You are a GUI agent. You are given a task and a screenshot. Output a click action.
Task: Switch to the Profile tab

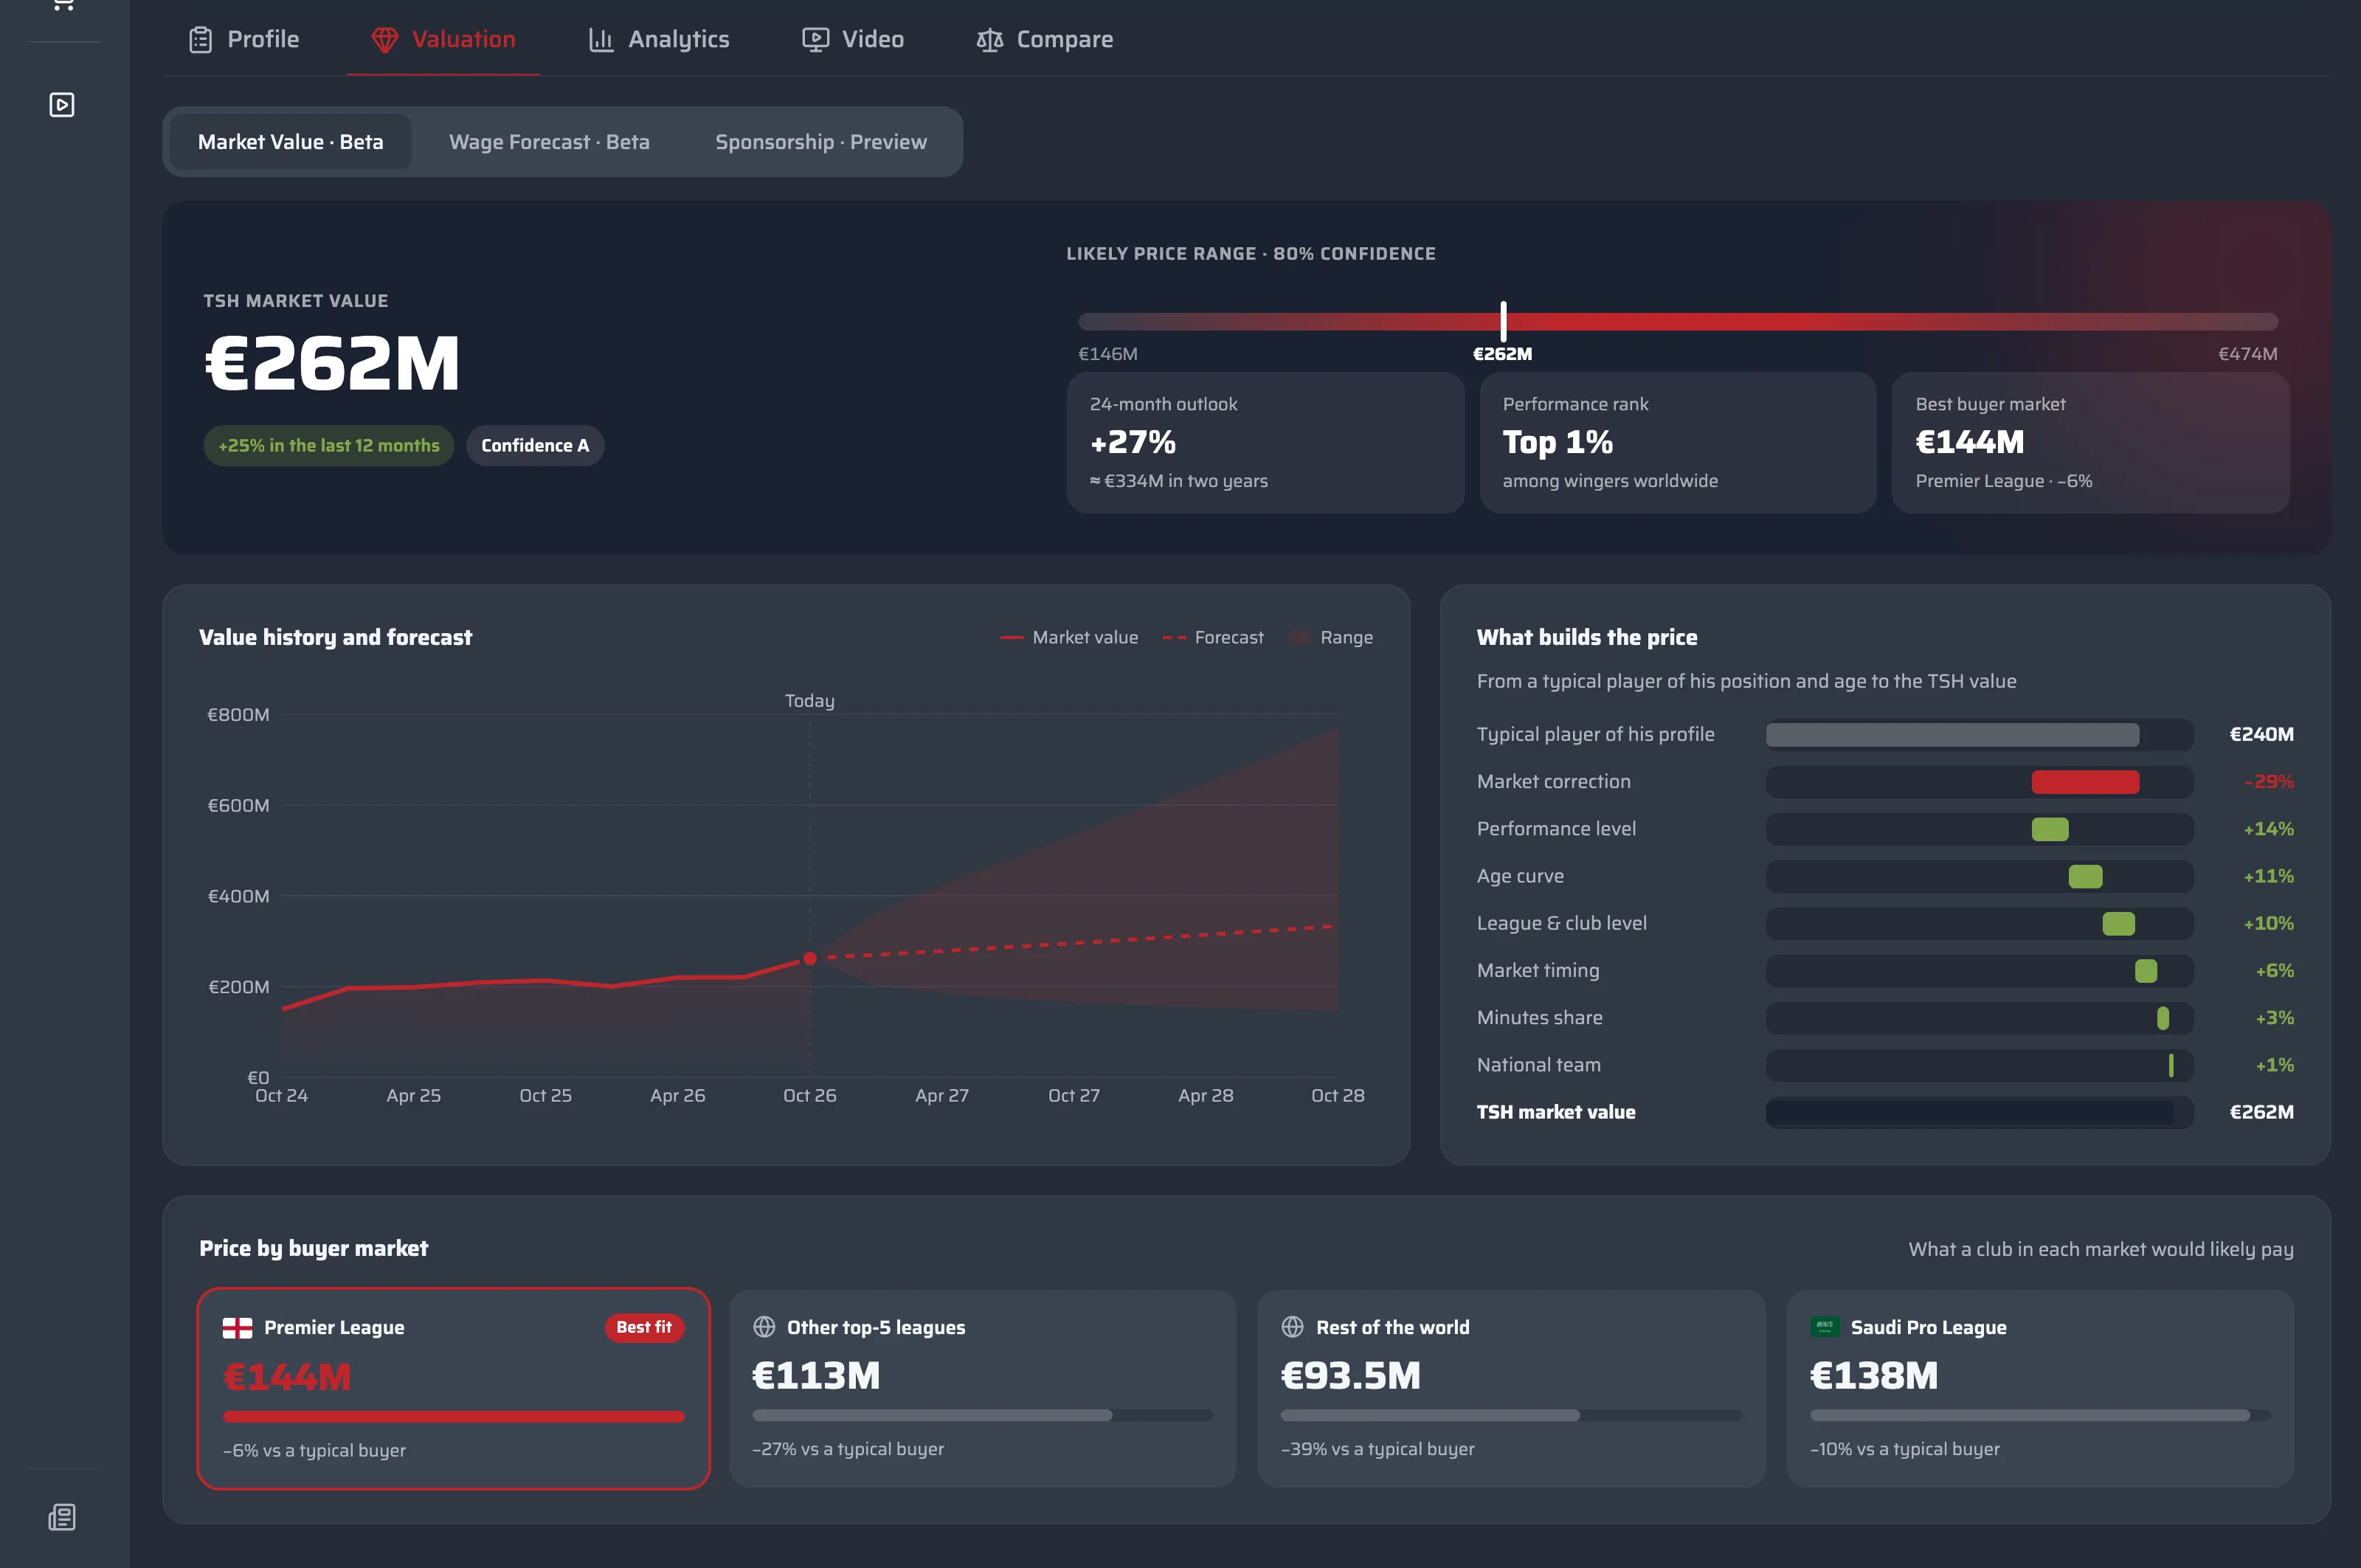pyautogui.click(x=245, y=40)
